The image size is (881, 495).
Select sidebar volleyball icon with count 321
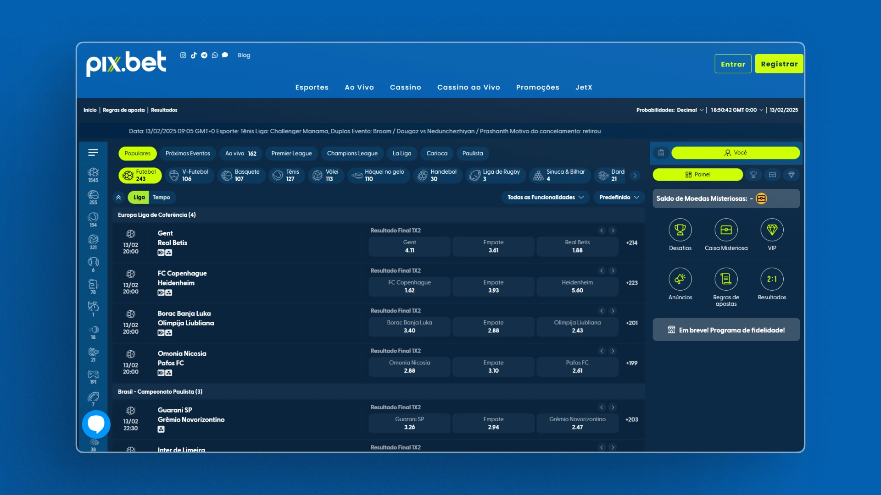93,242
